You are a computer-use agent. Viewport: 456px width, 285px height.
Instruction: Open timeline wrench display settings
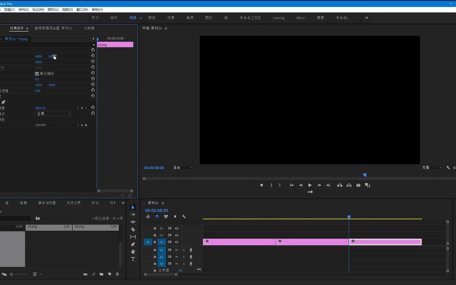tap(184, 217)
